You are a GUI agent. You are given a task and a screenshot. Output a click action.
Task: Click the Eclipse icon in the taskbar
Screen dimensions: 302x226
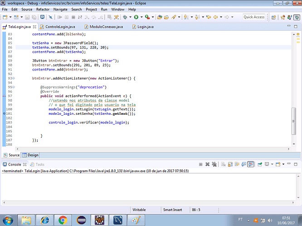tap(80, 220)
